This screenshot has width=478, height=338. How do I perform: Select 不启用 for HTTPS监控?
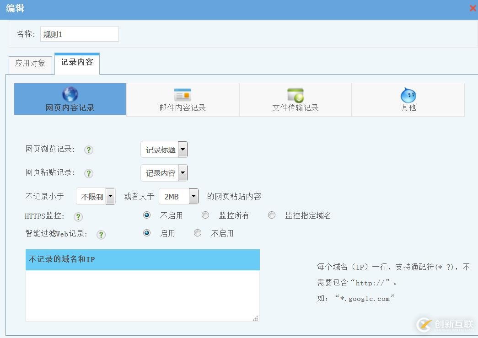pyautogui.click(x=147, y=215)
